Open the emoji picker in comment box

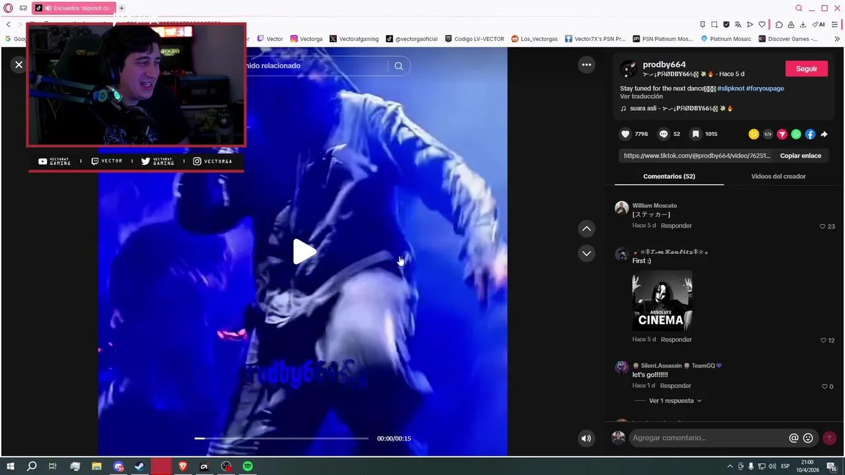coord(808,438)
